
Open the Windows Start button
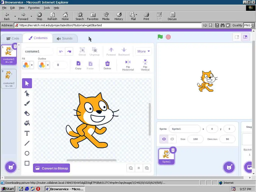pos(8,189)
